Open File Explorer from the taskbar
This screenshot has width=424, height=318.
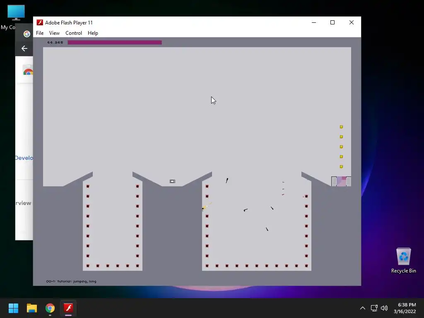coord(31,308)
